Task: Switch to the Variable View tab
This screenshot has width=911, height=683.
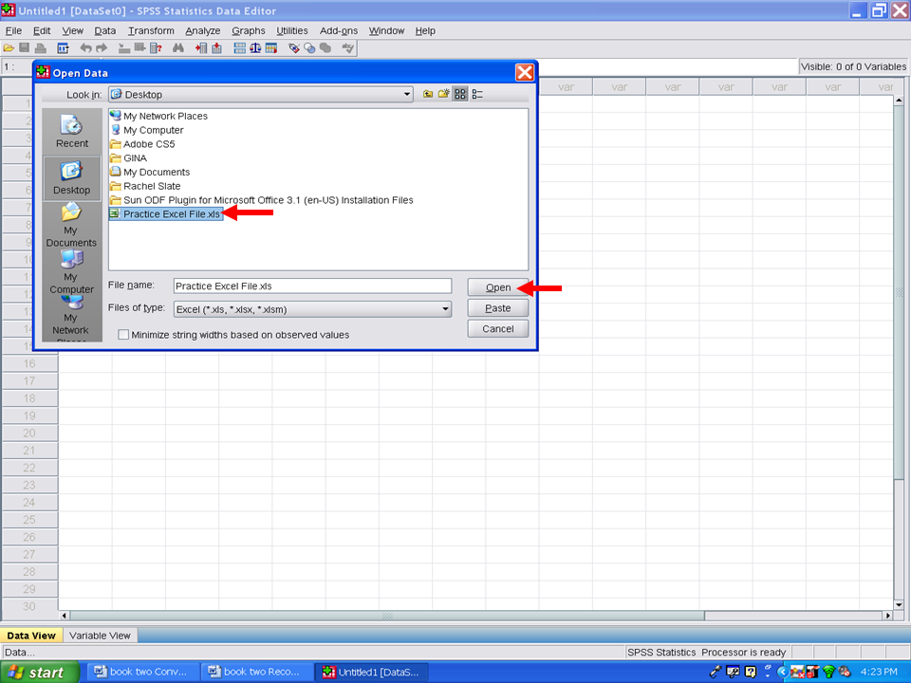Action: (x=101, y=636)
